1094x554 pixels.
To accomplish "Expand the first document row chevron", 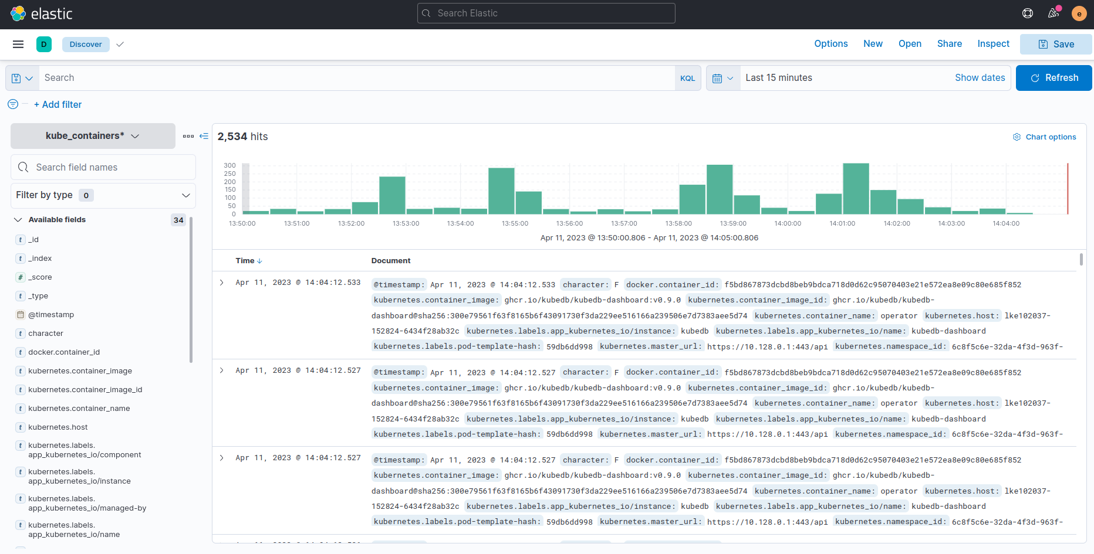I will tap(221, 282).
